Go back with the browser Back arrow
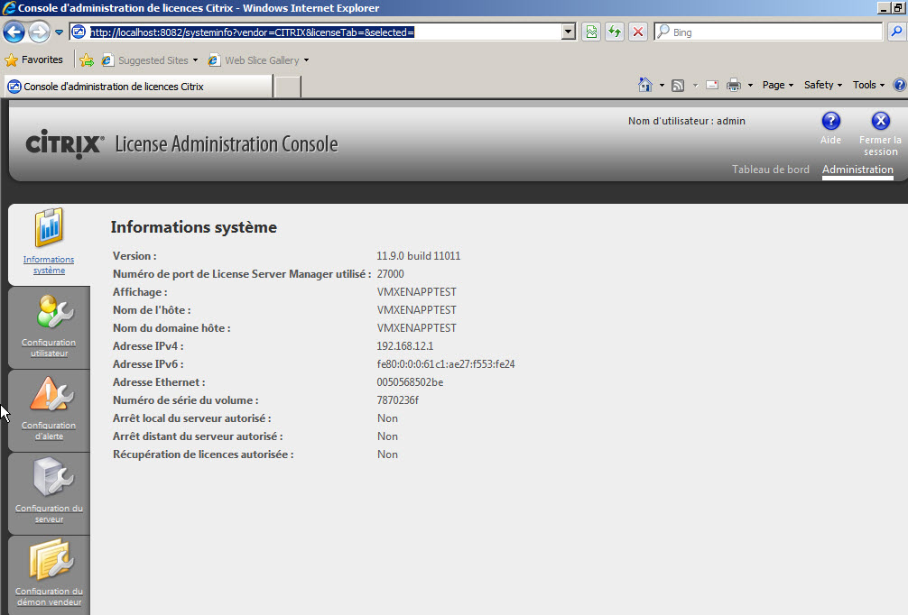This screenshot has height=615, width=908. click(14, 32)
